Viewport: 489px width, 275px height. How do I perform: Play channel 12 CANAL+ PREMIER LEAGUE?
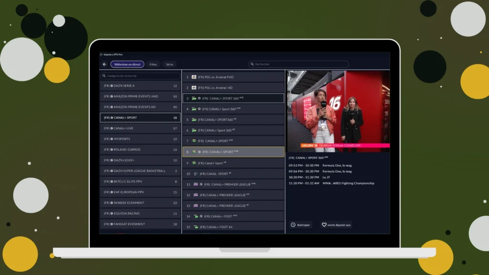point(233,195)
